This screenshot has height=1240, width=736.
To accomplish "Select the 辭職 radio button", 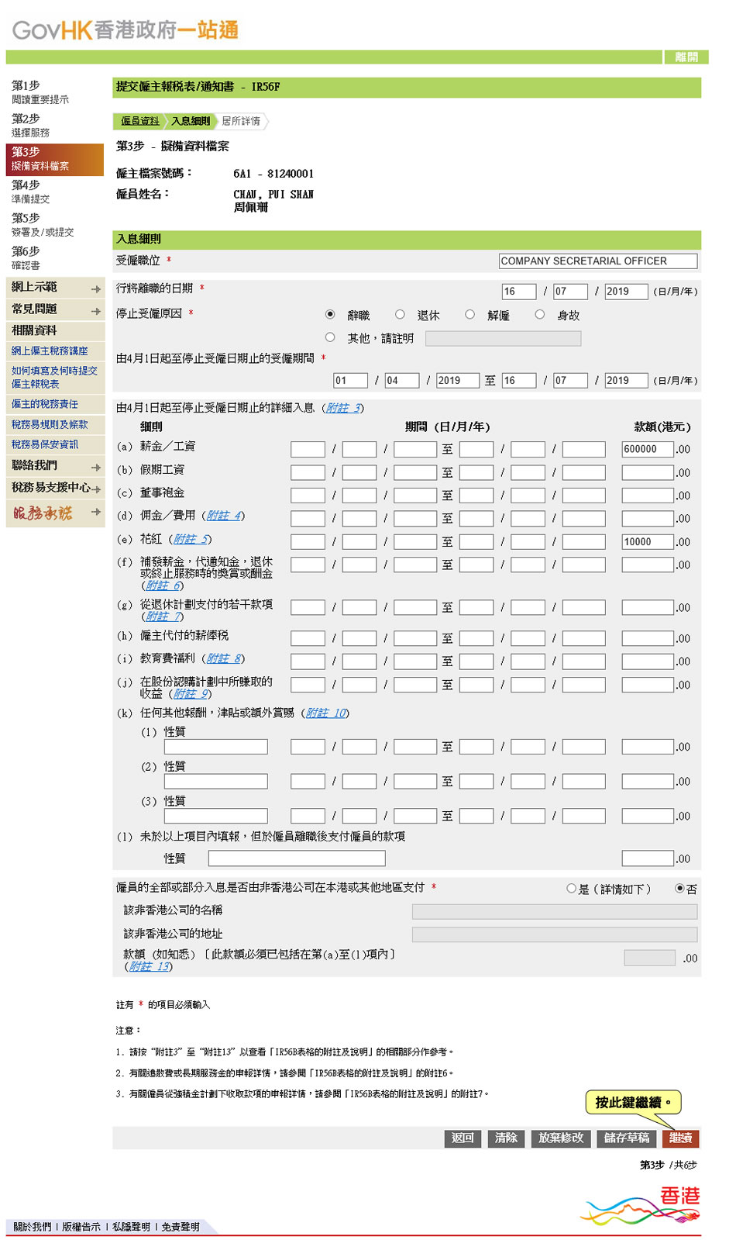I will point(330,315).
